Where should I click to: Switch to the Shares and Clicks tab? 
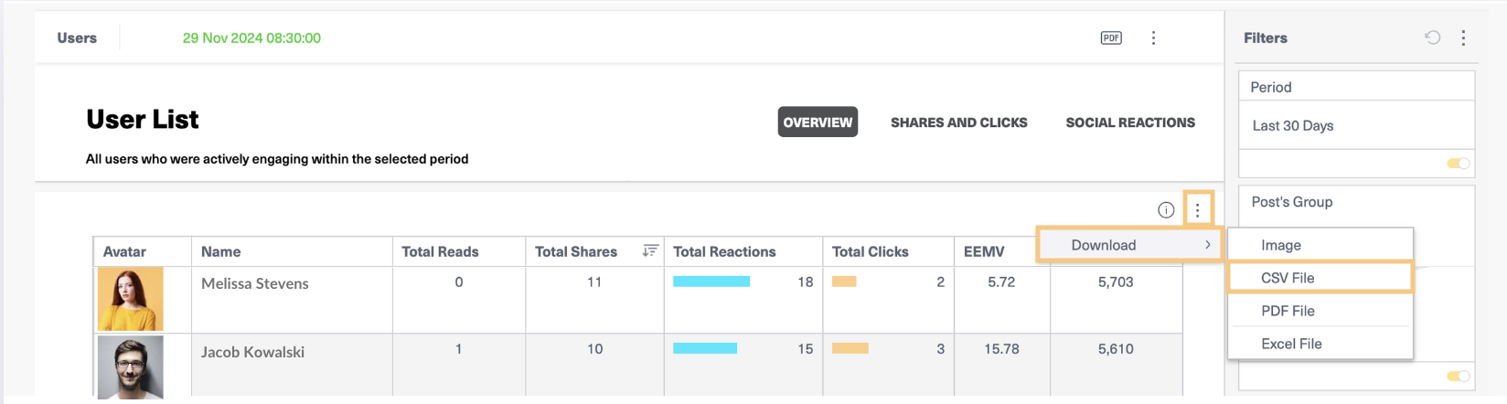pos(958,122)
